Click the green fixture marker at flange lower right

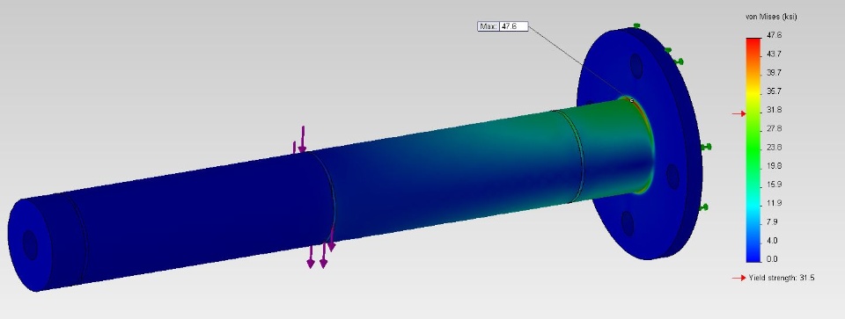[x=703, y=207]
